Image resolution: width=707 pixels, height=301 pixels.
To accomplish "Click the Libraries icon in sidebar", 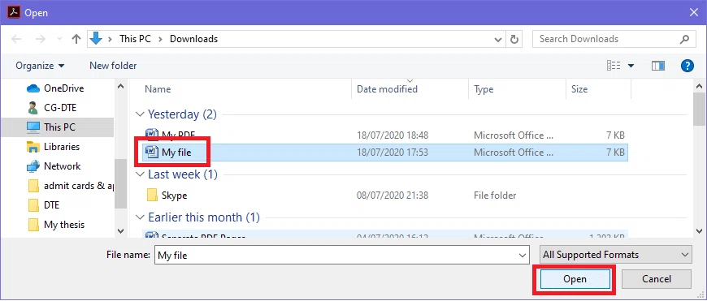I will (x=33, y=147).
